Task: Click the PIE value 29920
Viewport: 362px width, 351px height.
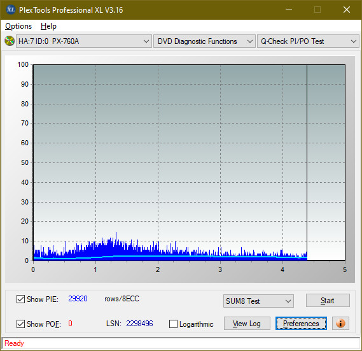Action: [x=78, y=299]
